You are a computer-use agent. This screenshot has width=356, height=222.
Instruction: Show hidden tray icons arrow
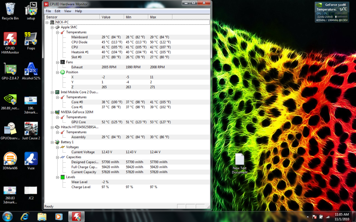[308, 217]
